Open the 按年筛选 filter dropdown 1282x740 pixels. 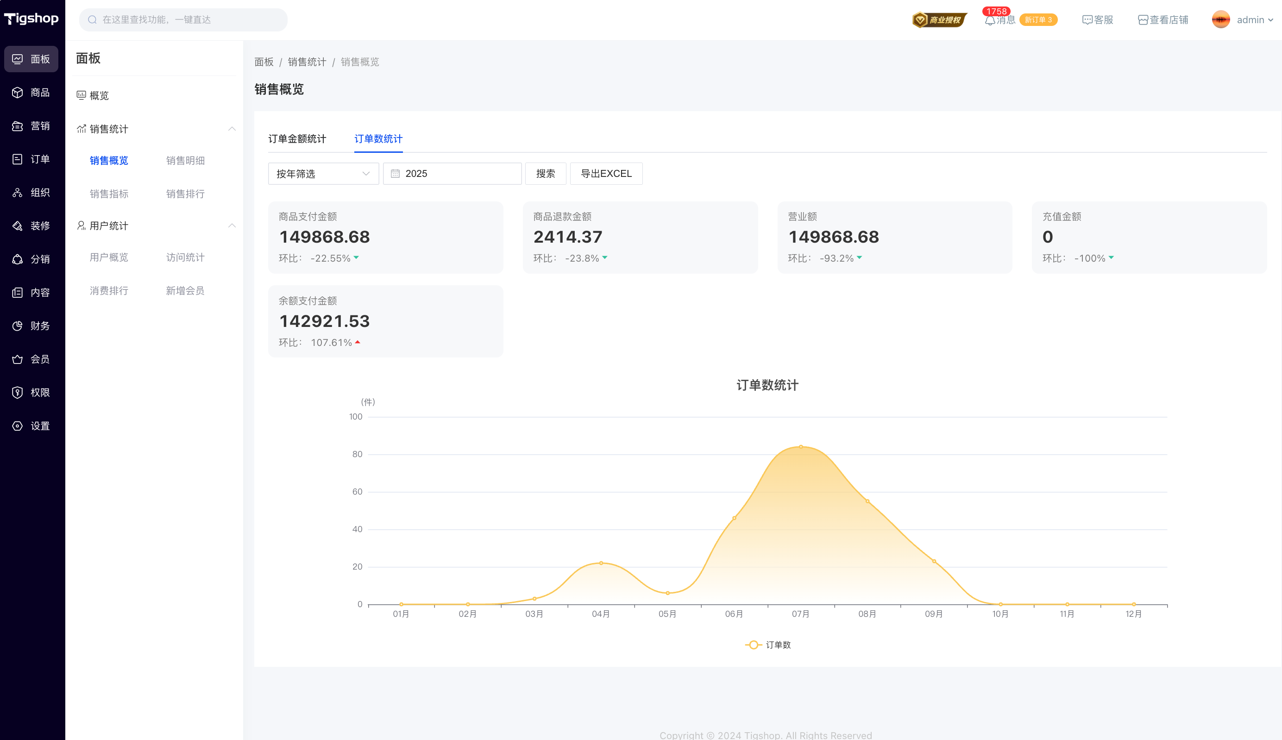pos(323,174)
